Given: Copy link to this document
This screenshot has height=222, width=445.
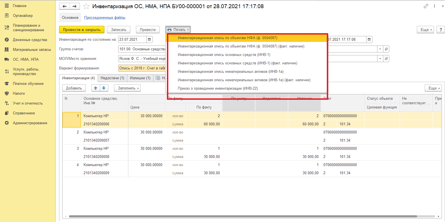Looking at the screenshot, I should tap(426, 6).
